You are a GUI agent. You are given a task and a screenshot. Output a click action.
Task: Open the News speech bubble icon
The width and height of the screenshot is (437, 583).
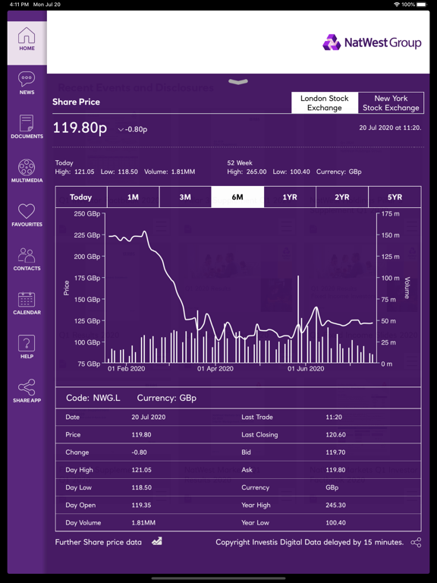27,79
